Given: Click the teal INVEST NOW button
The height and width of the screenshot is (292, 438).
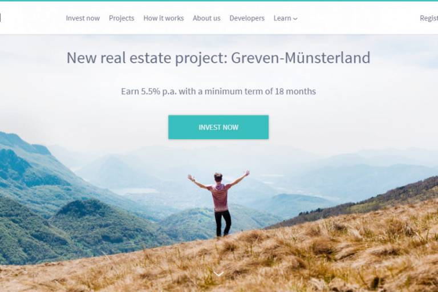Looking at the screenshot, I should pos(218,127).
